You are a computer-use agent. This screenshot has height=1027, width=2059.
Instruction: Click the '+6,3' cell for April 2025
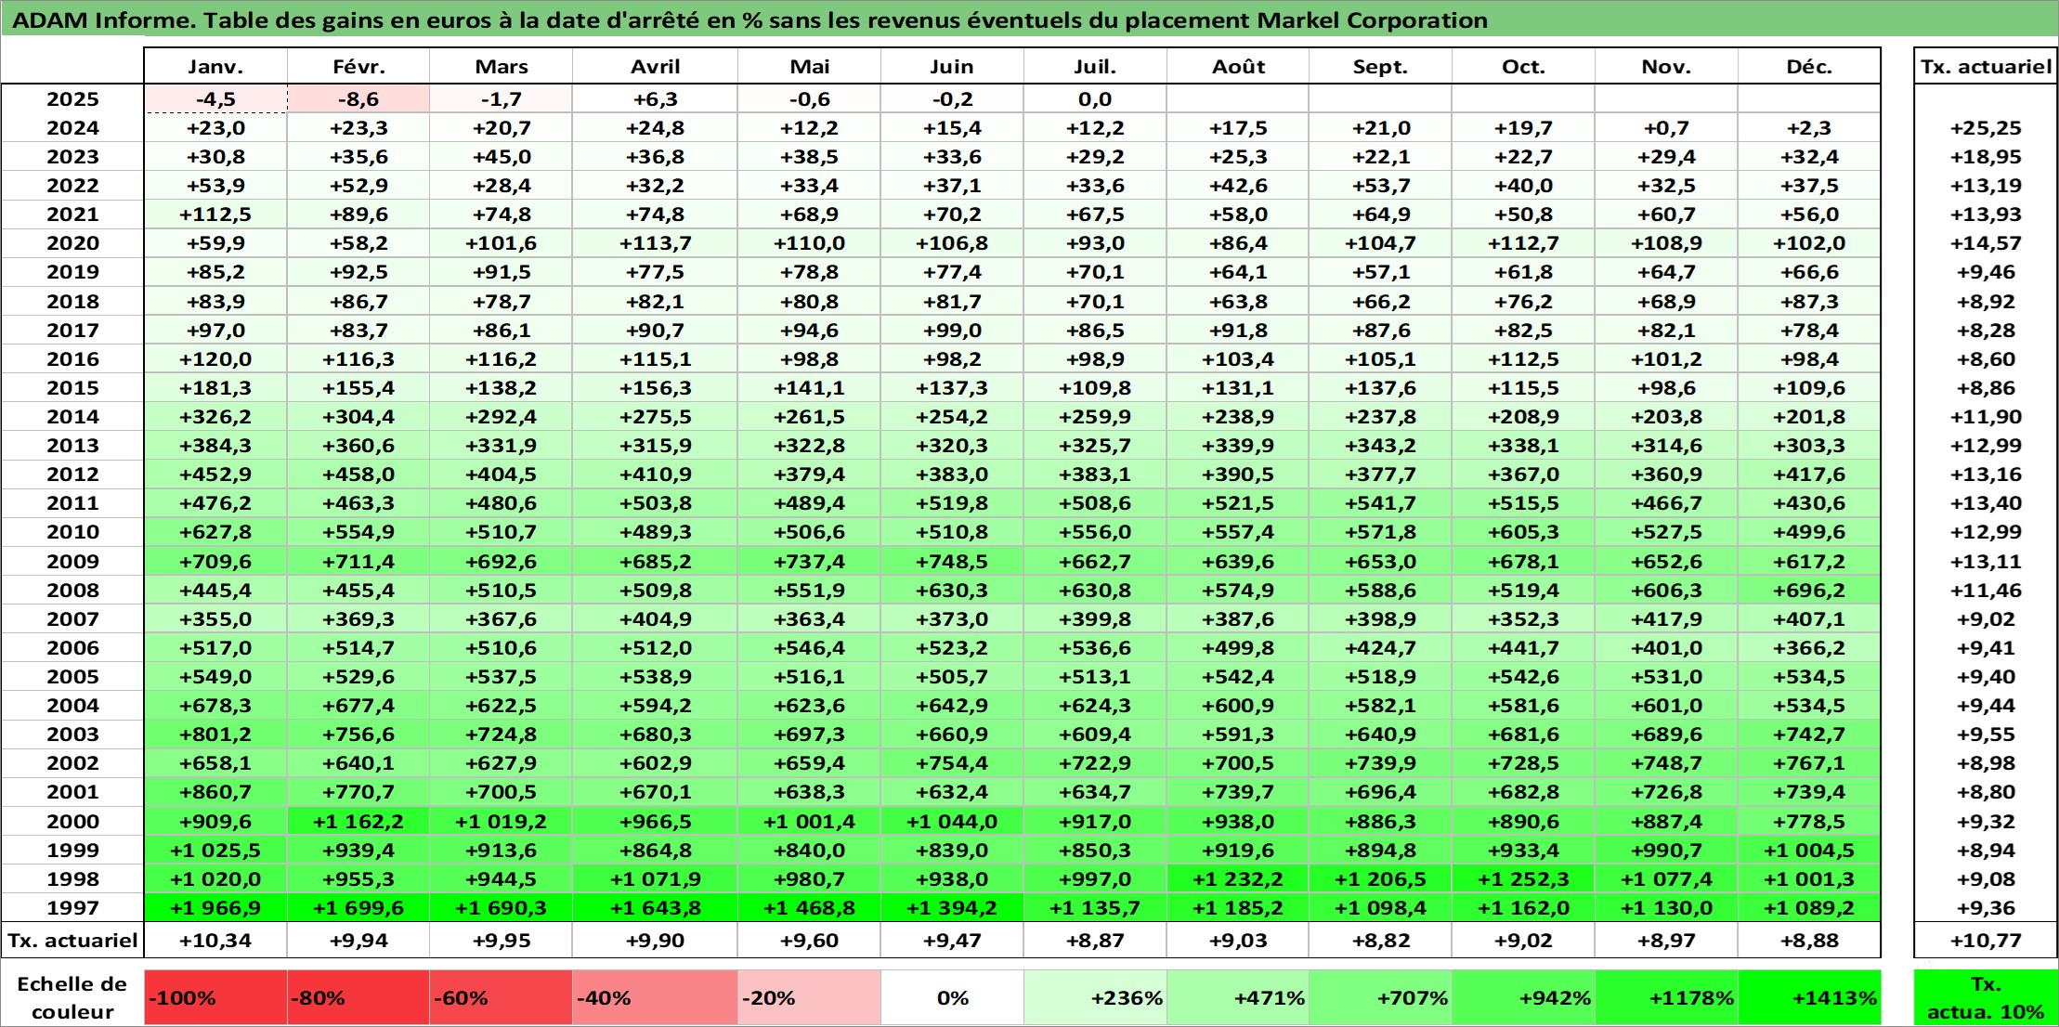[655, 99]
